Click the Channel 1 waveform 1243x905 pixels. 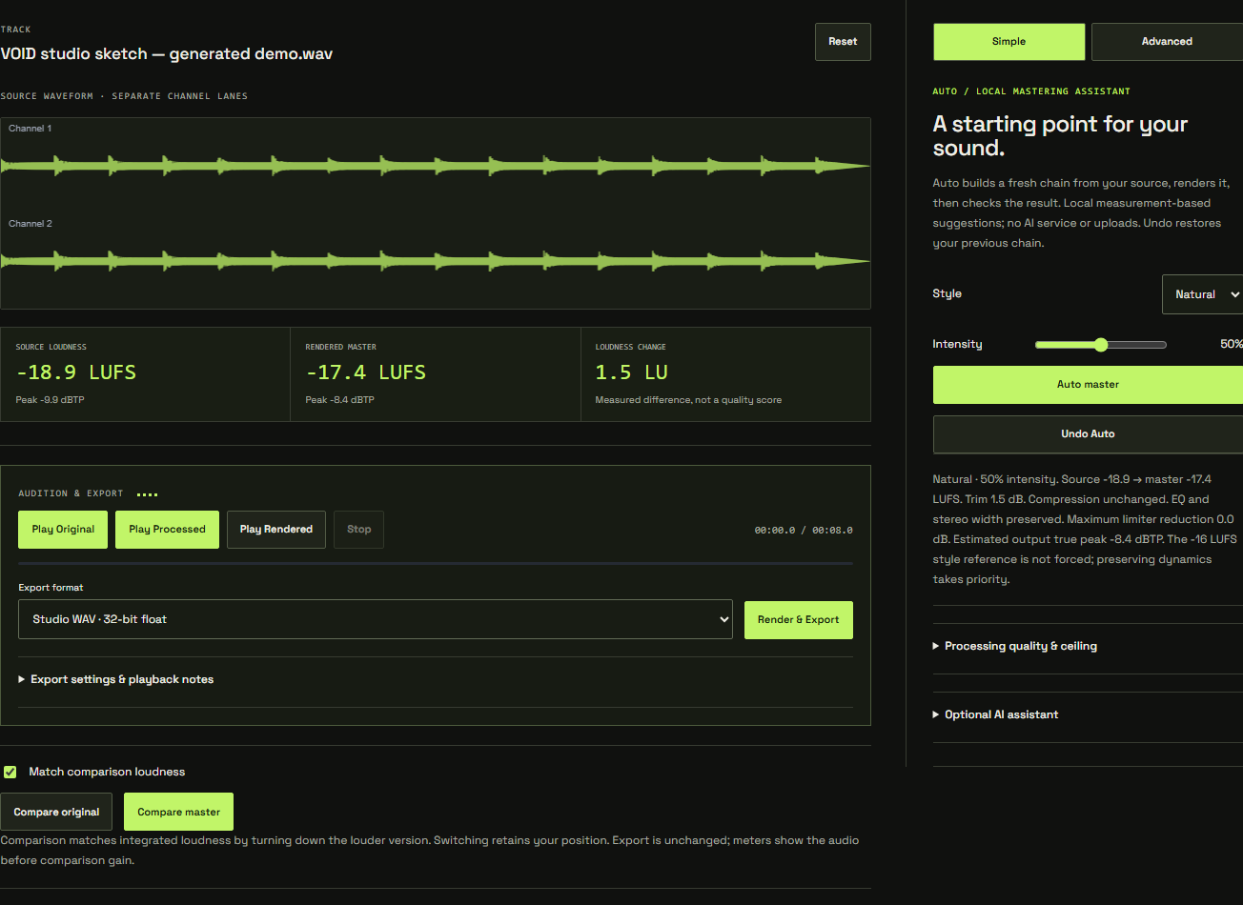pyautogui.click(x=436, y=167)
